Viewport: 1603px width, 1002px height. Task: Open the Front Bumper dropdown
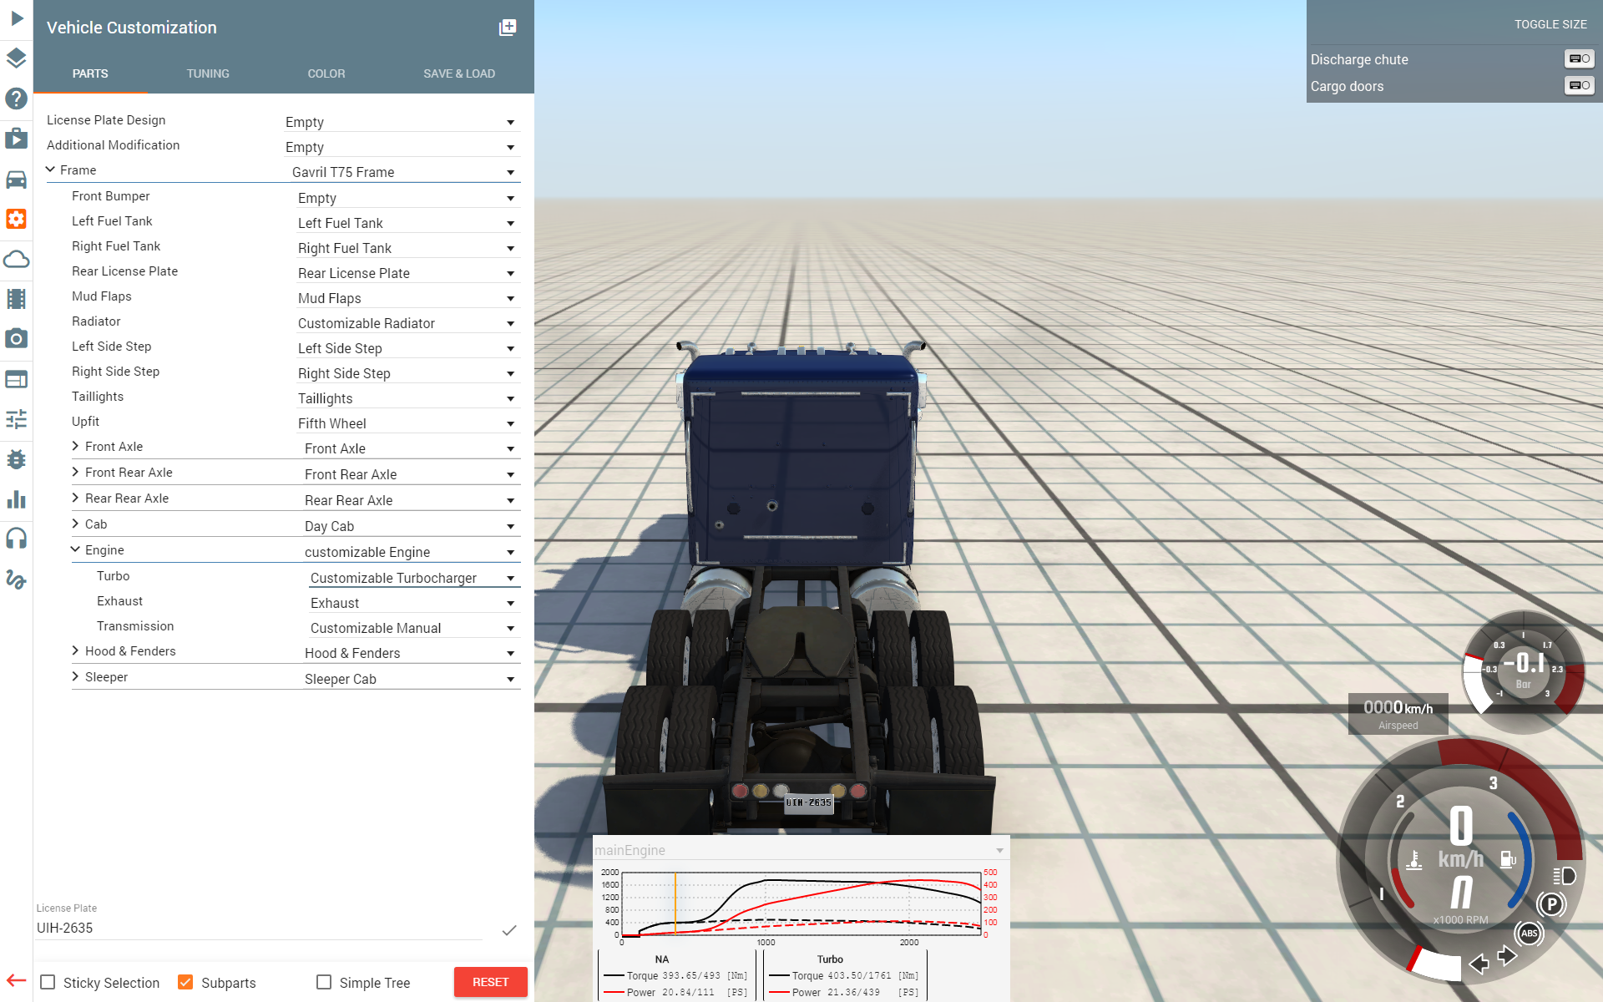(408, 198)
